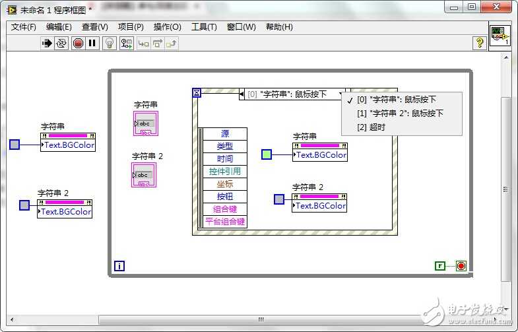Toggle the Highlight Execution light bulb
The image size is (518, 332).
pos(110,44)
